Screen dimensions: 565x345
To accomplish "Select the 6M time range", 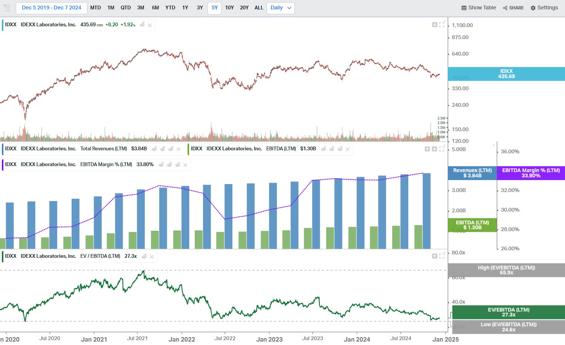I will click(156, 8).
